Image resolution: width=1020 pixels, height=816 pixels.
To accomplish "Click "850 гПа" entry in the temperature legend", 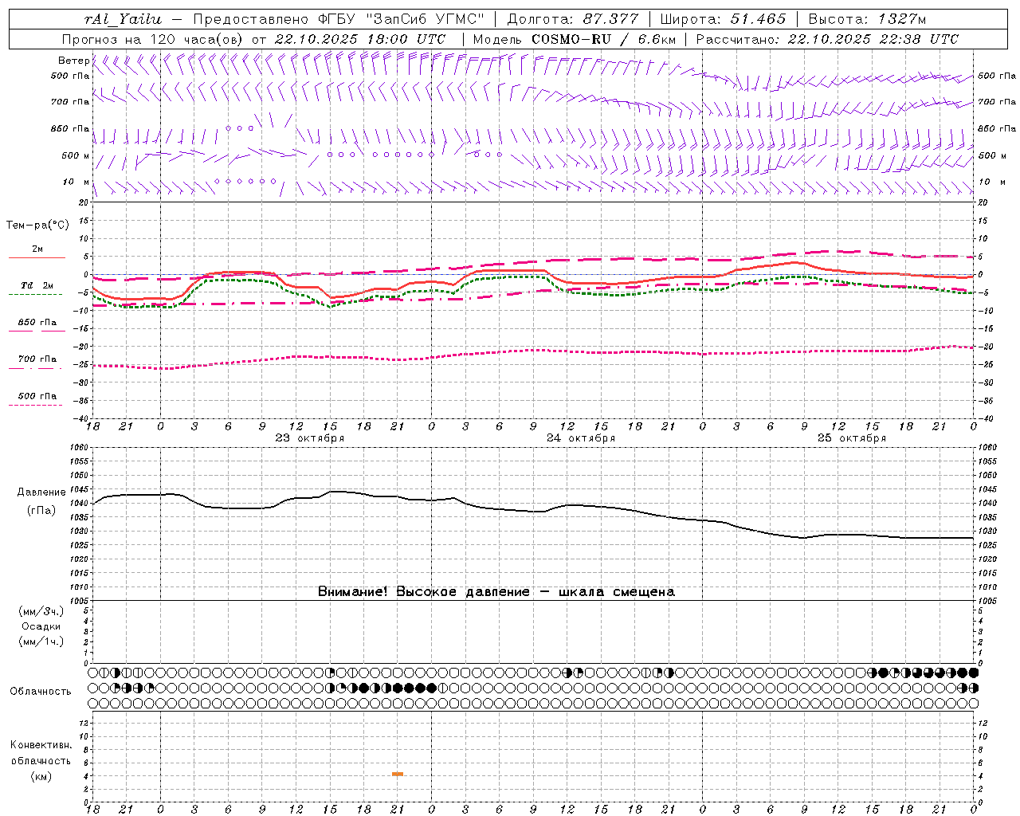I will tap(37, 323).
